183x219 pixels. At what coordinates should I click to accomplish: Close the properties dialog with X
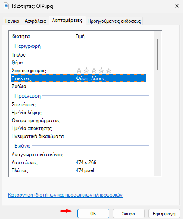177,6
